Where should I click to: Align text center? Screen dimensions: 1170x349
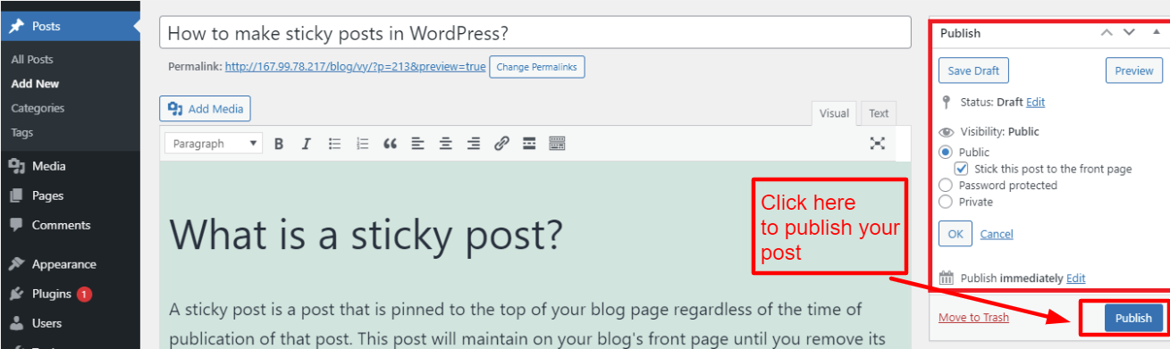coord(445,144)
